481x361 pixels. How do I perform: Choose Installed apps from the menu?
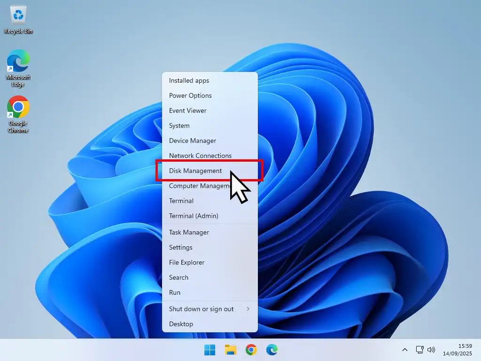point(210,80)
